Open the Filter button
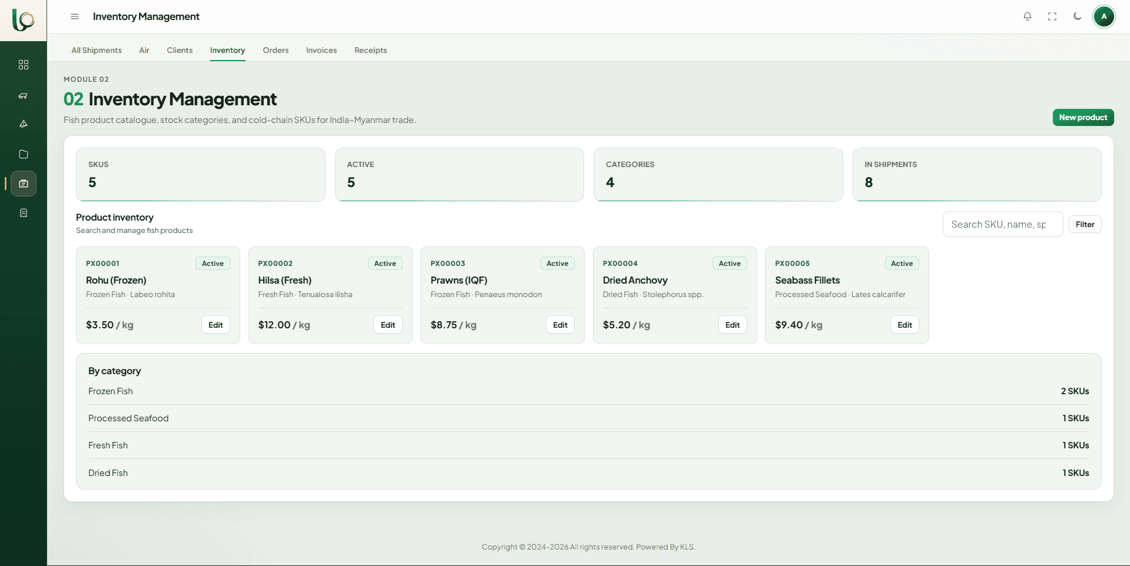1130x566 pixels. (1085, 224)
